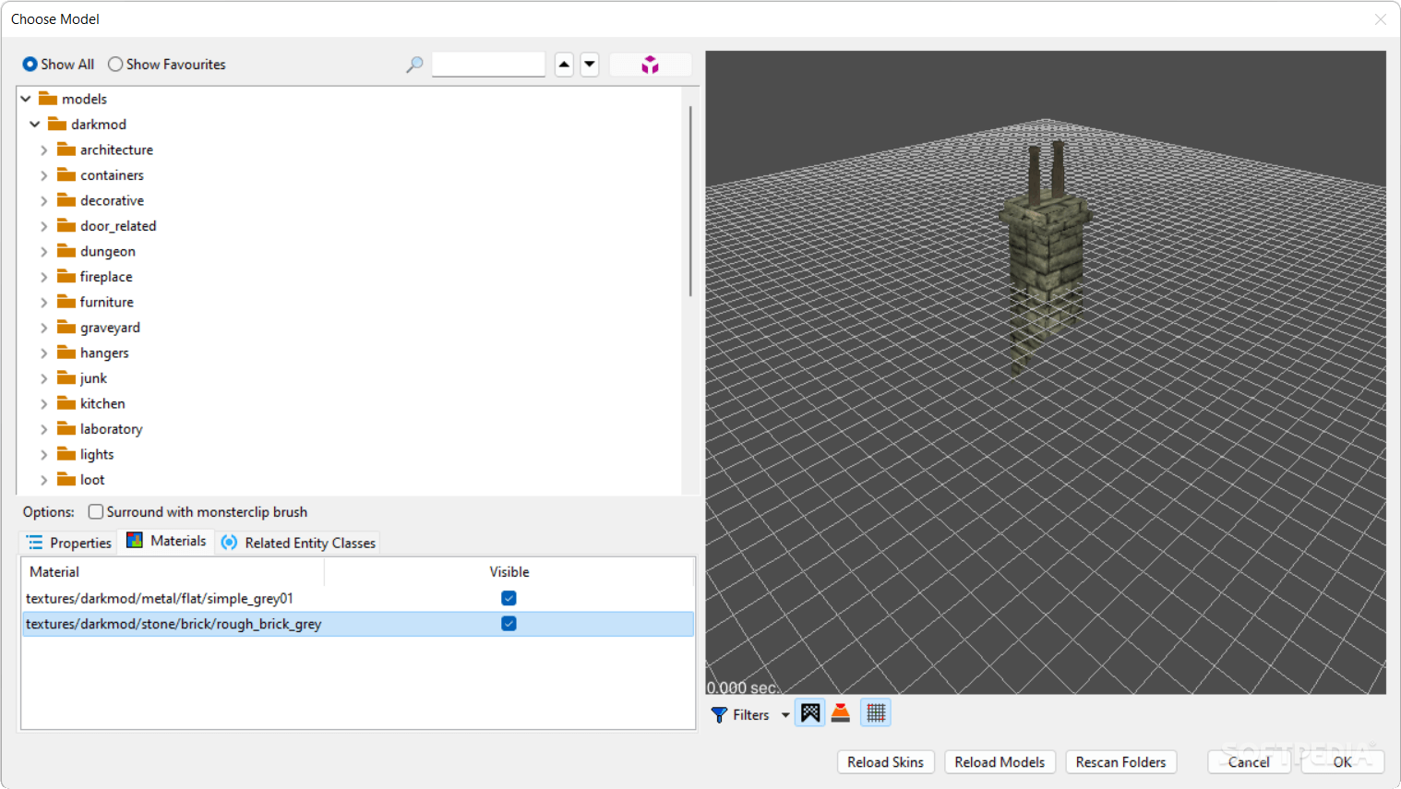Click the Filters funnel icon
This screenshot has width=1401, height=789.
tap(719, 714)
